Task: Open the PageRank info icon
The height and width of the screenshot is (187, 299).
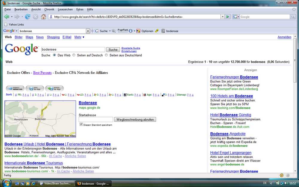Action: [x=131, y=31]
